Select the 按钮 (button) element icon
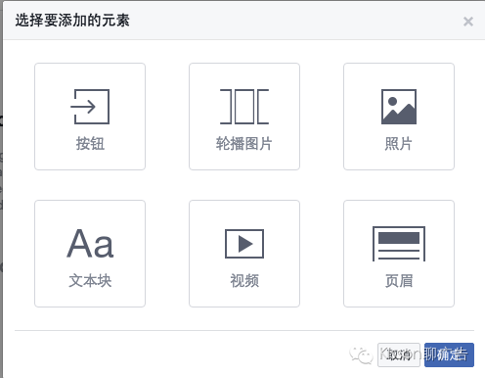The width and height of the screenshot is (485, 378). 90,107
